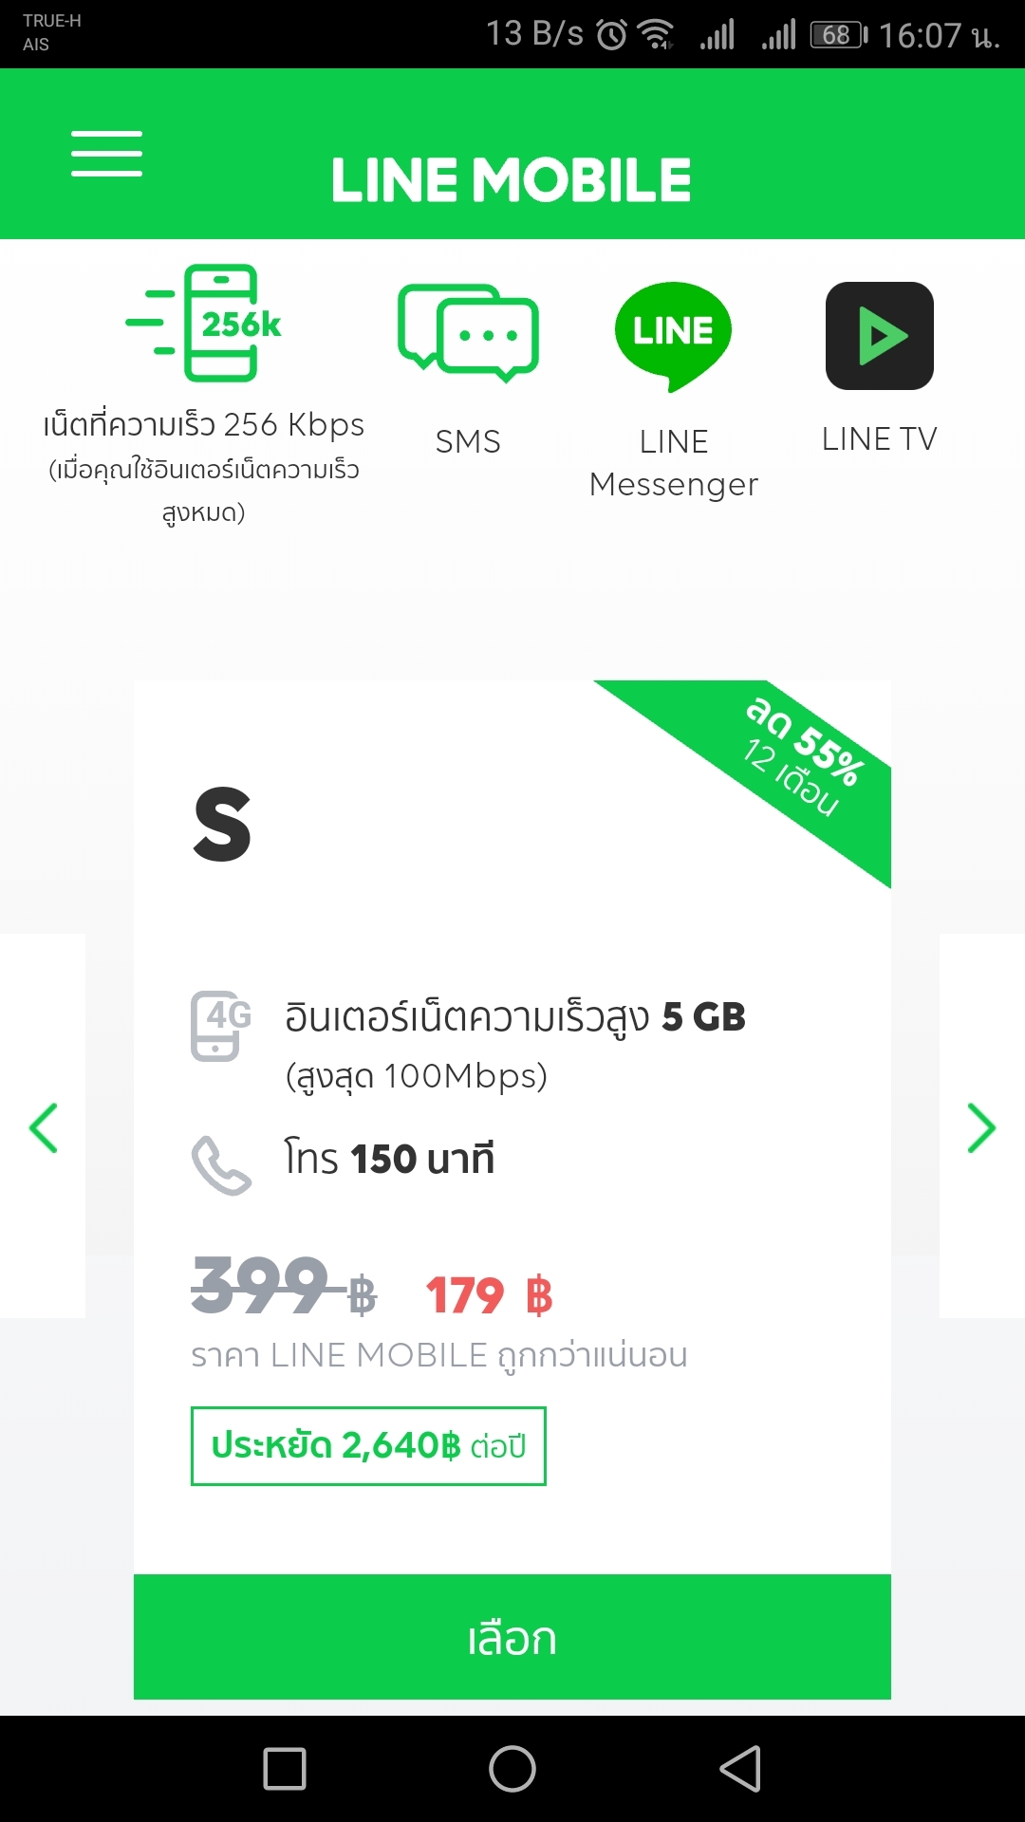This screenshot has width=1025, height=1822.
Task: Tap the green LINE Messenger icon
Action: pyautogui.click(x=673, y=335)
